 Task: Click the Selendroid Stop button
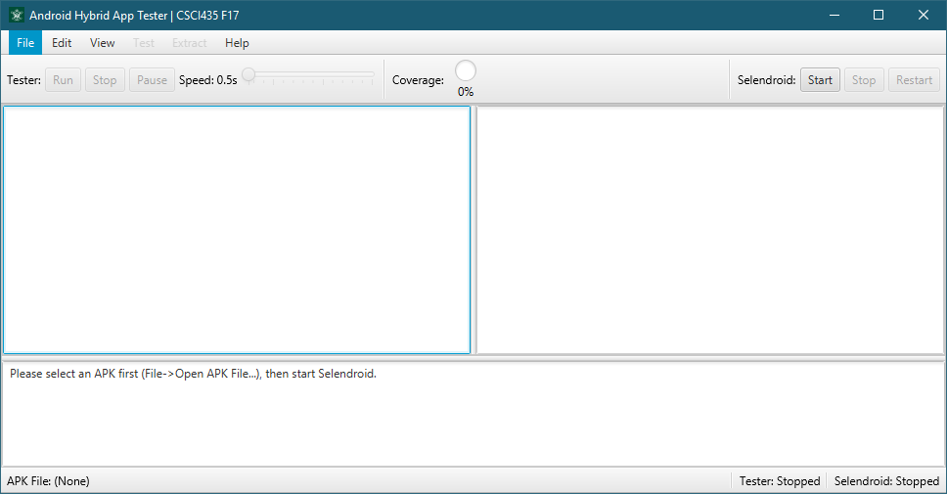tap(864, 79)
